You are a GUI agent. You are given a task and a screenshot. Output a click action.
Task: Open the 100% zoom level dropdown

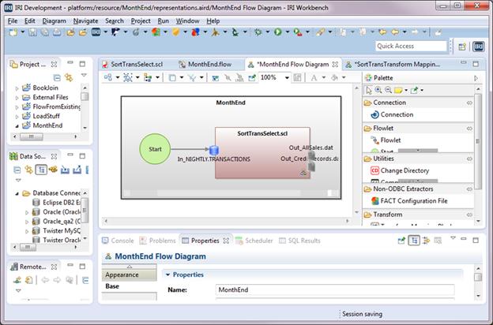pyautogui.click(x=287, y=77)
